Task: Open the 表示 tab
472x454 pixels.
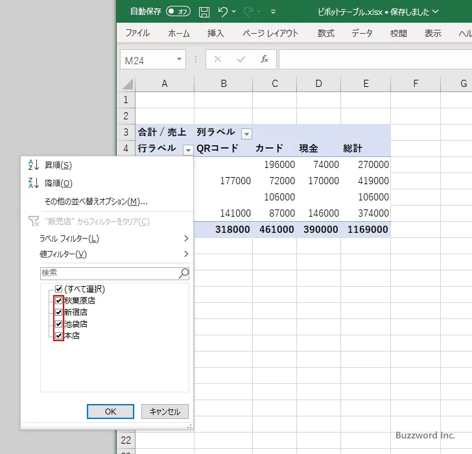Action: point(433,33)
